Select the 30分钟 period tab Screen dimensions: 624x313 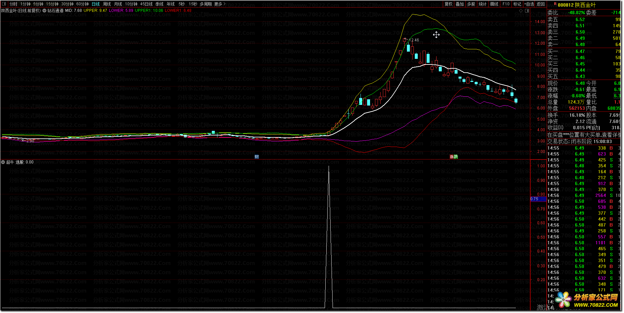coord(67,4)
